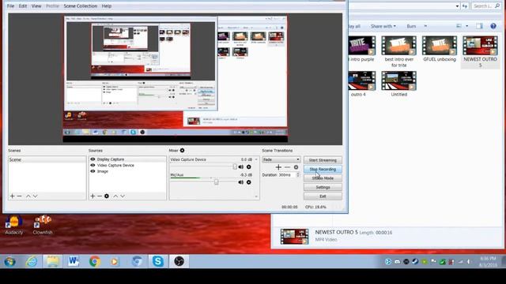
Task: Remove scene transition with minus icon
Action: pyautogui.click(x=287, y=167)
